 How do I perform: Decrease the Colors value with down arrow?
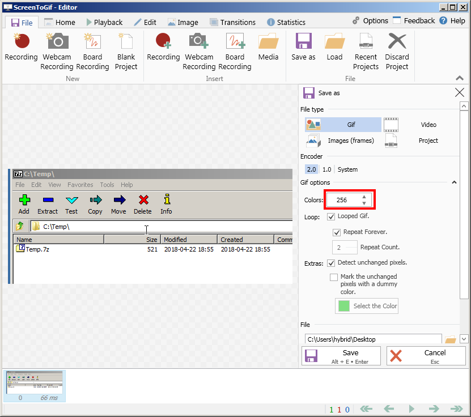coord(364,203)
